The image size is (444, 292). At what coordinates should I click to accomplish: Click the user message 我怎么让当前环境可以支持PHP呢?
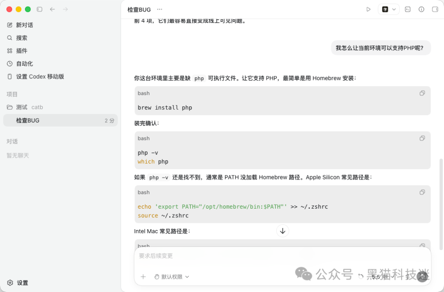[x=381, y=48]
